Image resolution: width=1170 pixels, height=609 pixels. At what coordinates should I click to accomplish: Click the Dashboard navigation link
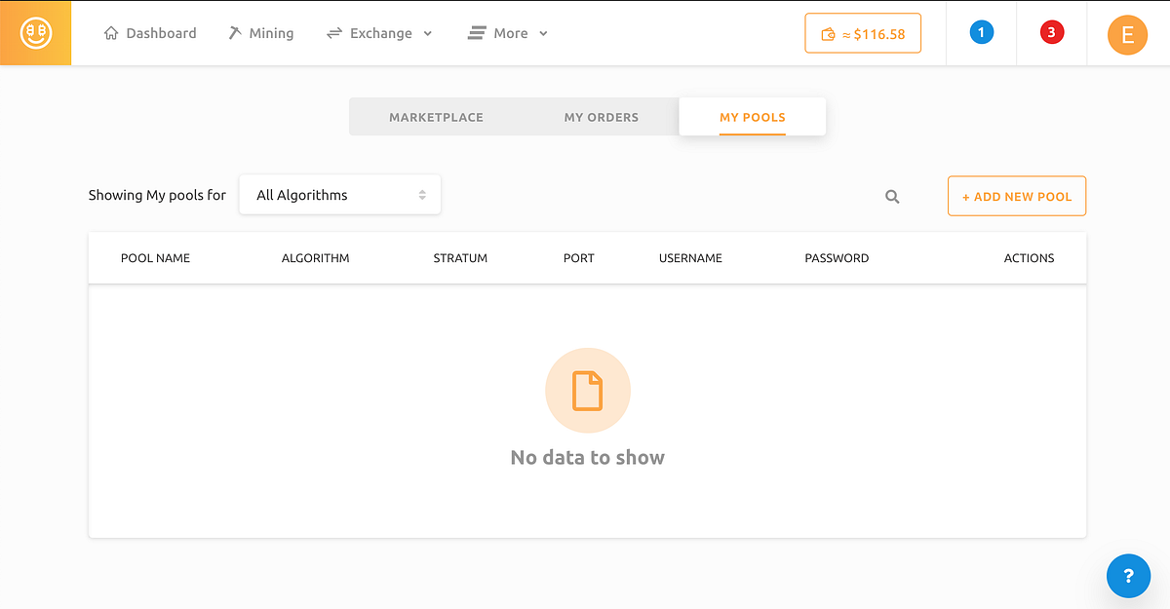[160, 32]
